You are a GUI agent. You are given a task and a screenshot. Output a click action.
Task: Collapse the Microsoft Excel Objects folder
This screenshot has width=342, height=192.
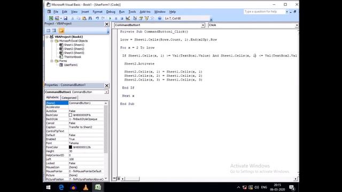pyautogui.click(x=52, y=41)
